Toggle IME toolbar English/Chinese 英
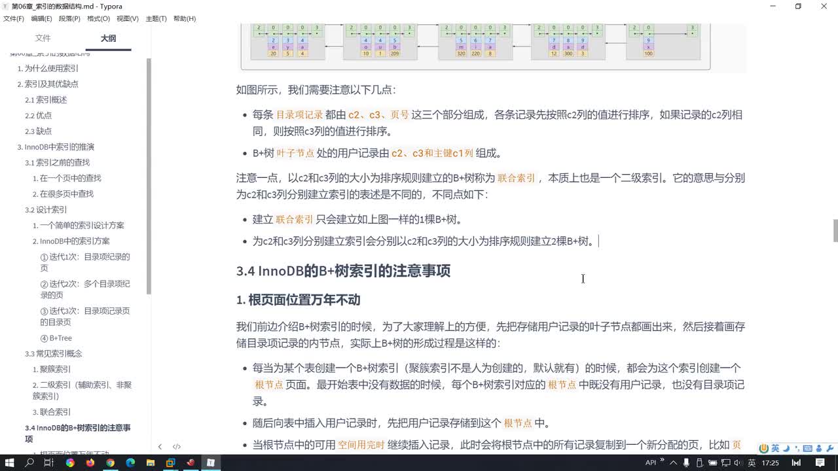This screenshot has width=838, height=471. point(774,449)
